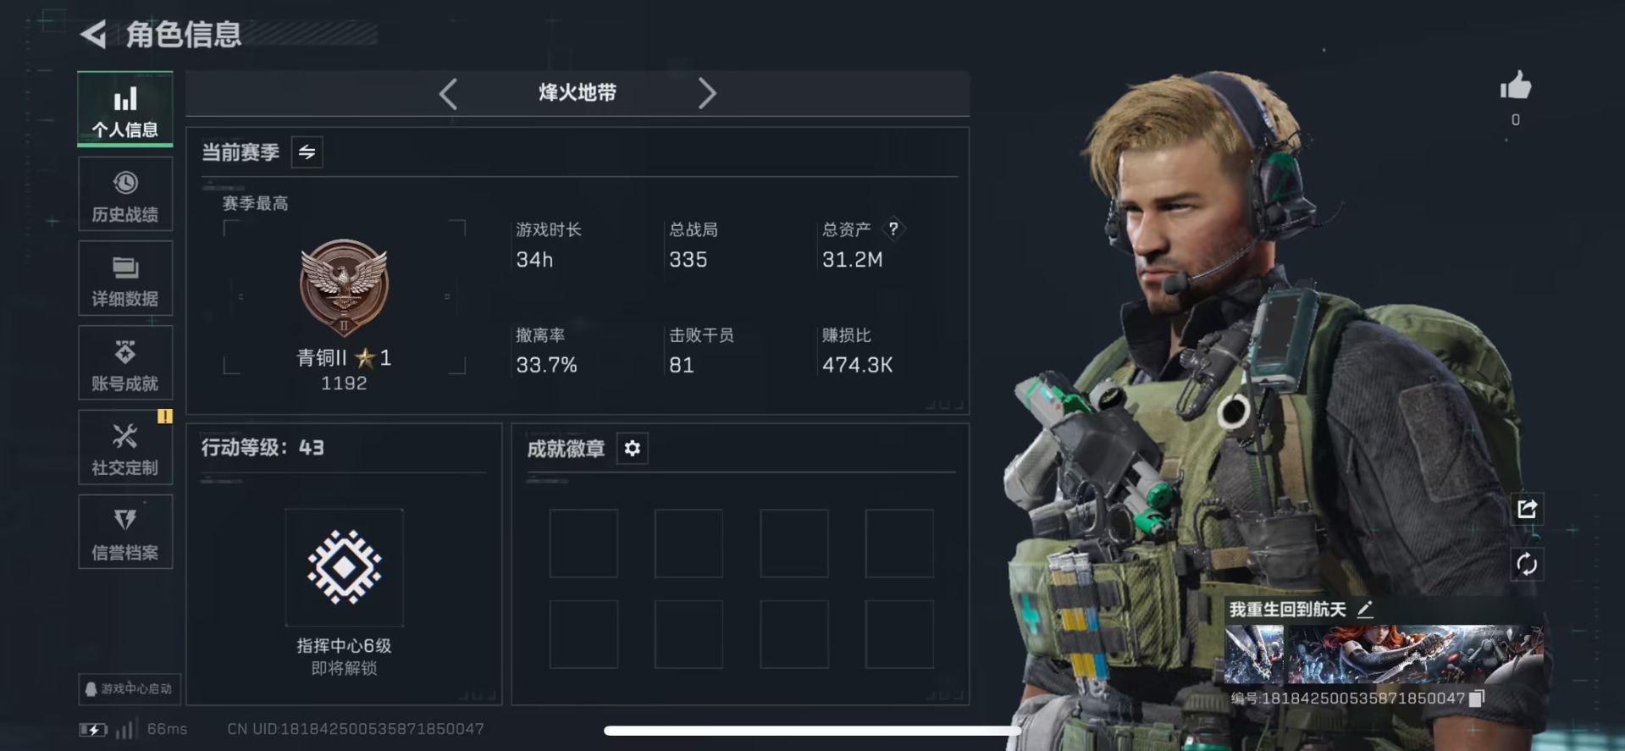Open the share icon beside the character
1625x751 pixels.
point(1527,509)
